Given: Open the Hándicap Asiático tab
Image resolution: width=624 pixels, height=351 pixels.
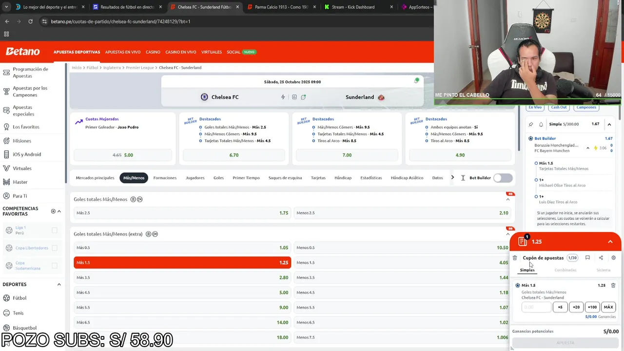Looking at the screenshot, I should coord(407,178).
